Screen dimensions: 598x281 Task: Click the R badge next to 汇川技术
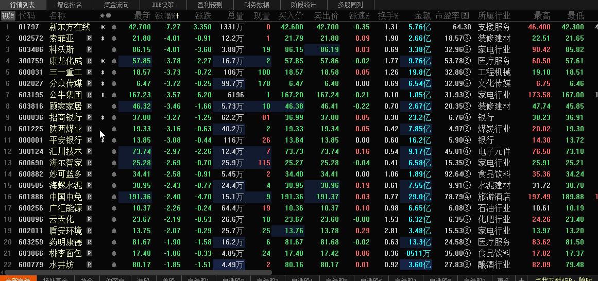(x=89, y=151)
